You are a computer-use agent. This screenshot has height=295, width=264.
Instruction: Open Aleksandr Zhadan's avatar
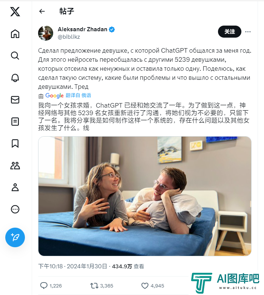(x=46, y=33)
